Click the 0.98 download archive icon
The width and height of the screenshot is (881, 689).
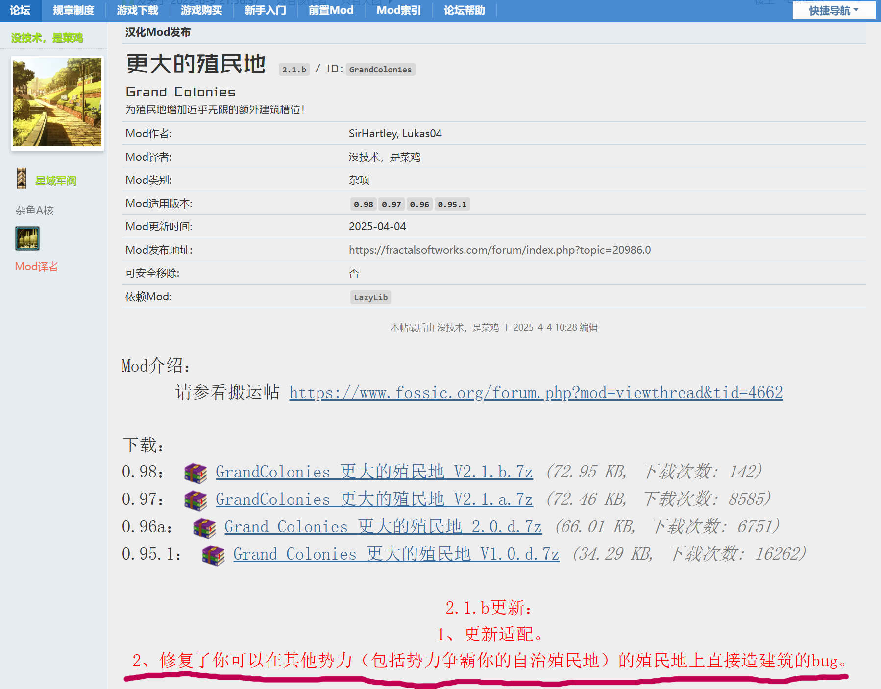[x=196, y=473]
